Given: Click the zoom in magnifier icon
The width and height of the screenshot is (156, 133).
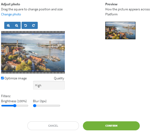Looking at the screenshot, I should (8, 25).
